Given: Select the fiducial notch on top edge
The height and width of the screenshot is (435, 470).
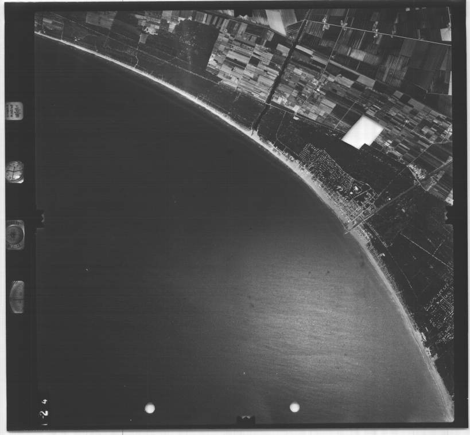Looking at the screenshot, I should pos(243,13).
